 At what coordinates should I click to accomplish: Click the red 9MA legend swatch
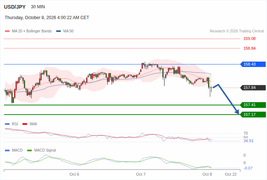(x=25, y=124)
